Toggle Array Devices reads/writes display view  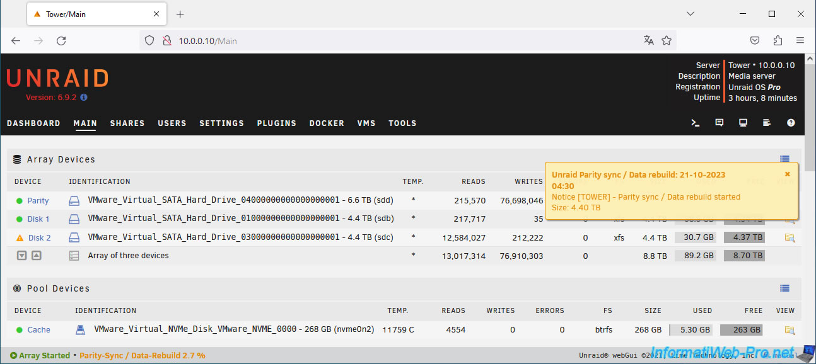(x=784, y=159)
